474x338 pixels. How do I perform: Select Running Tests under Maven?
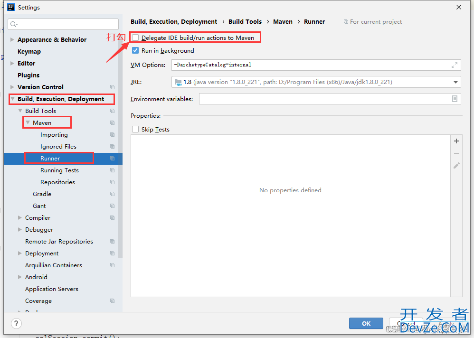point(59,170)
